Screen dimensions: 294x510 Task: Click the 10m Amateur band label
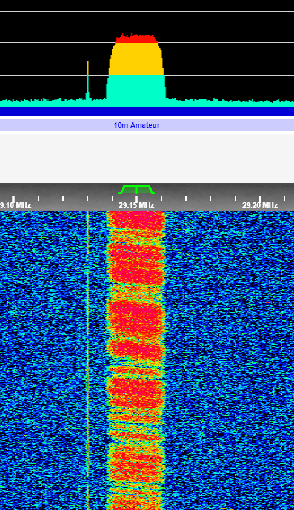point(137,125)
